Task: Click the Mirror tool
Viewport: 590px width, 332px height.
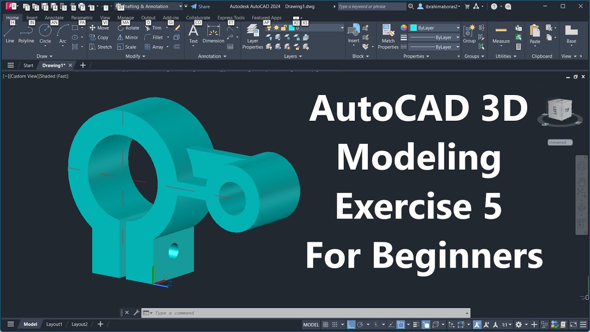Action: pyautogui.click(x=128, y=37)
